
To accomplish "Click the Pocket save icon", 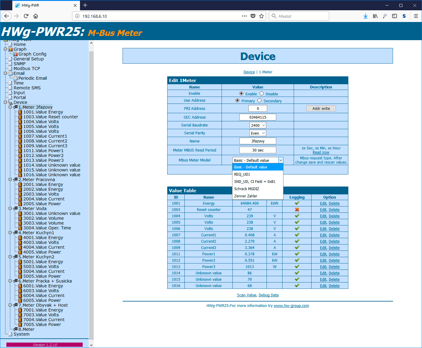I will 253,16.
